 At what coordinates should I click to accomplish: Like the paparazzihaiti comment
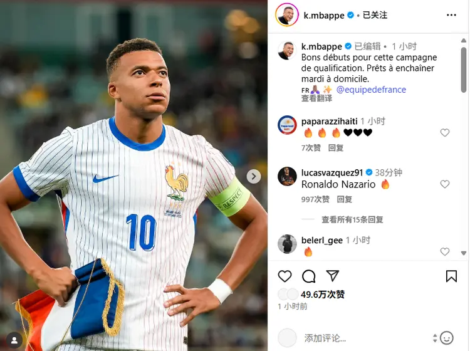click(445, 132)
